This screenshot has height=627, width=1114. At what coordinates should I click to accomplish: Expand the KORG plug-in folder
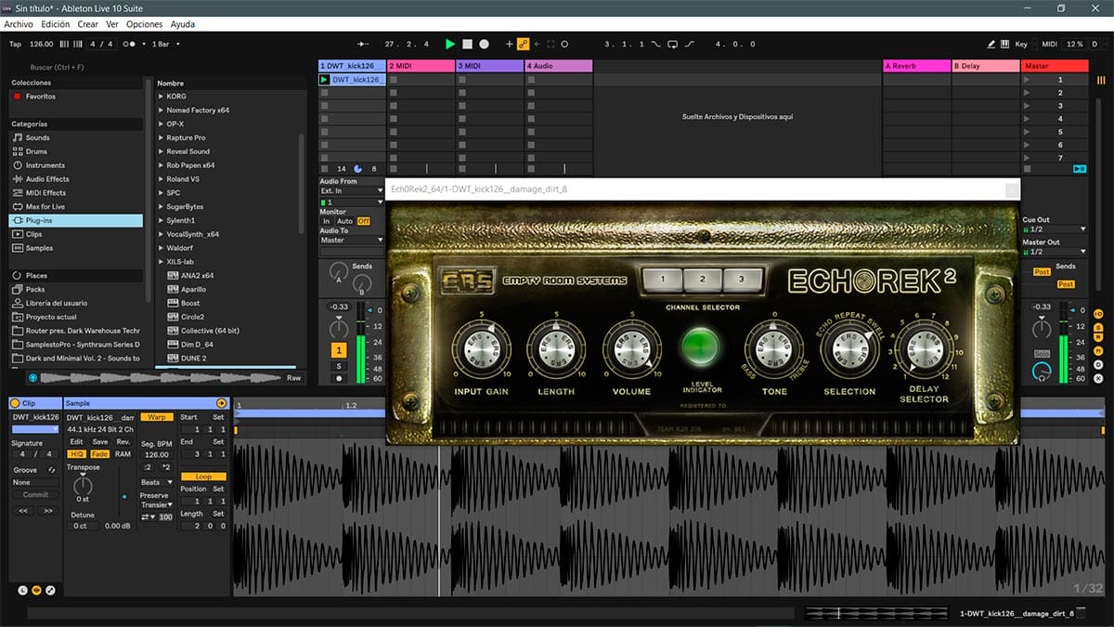click(161, 97)
